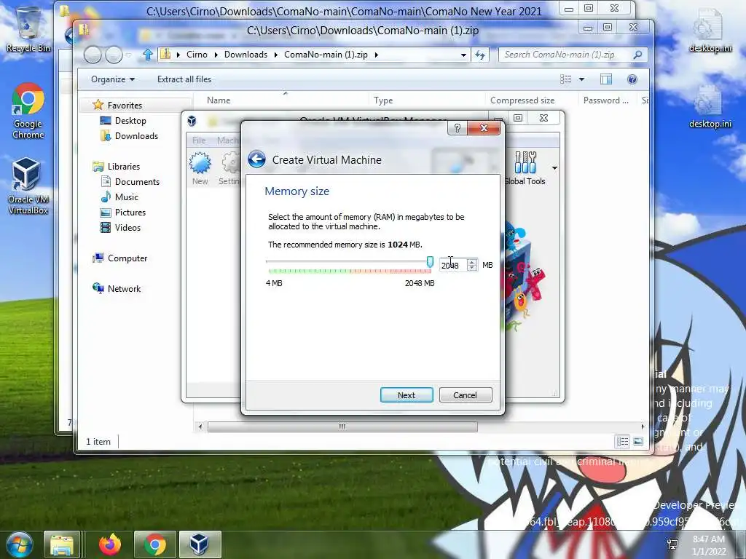The height and width of the screenshot is (559, 746).
Task: Click the memory MB value input field
Action: pos(453,265)
